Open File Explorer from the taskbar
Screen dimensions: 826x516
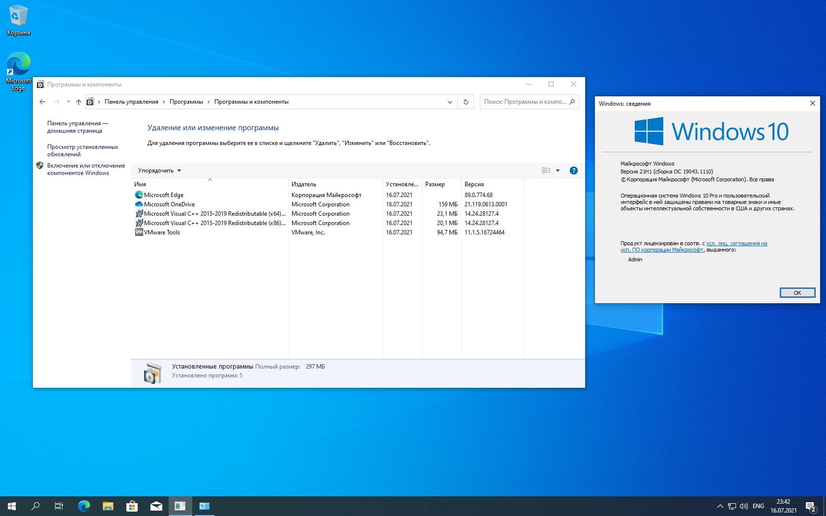pyautogui.click(x=108, y=506)
